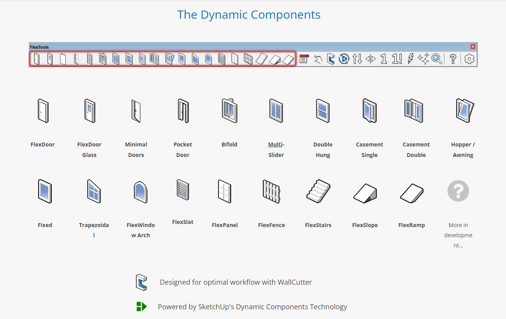Click the up-down arrows flip icon
The image size is (506, 319).
click(357, 59)
